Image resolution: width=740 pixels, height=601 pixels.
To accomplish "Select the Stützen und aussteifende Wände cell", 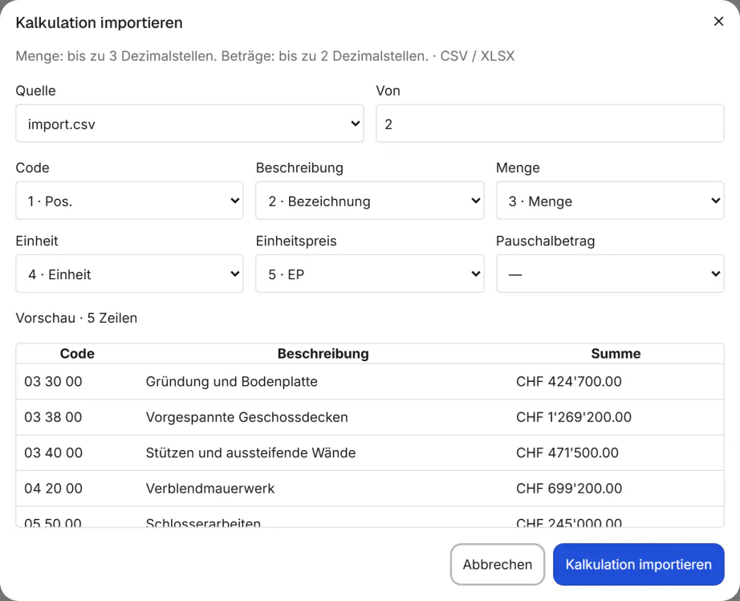I will (x=250, y=453).
